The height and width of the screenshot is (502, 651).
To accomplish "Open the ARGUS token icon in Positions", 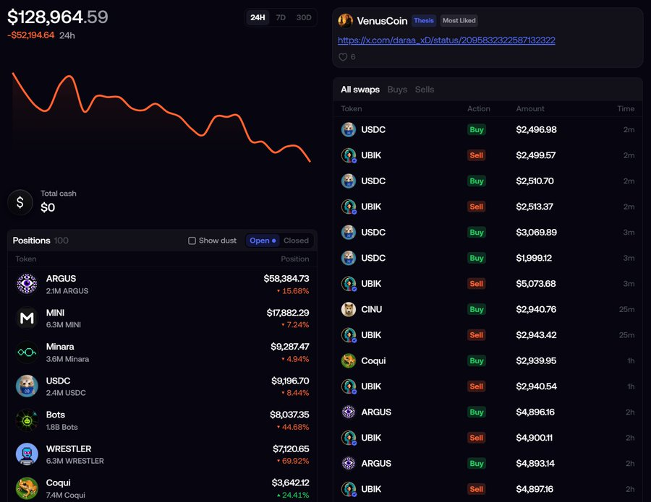I will pyautogui.click(x=27, y=284).
